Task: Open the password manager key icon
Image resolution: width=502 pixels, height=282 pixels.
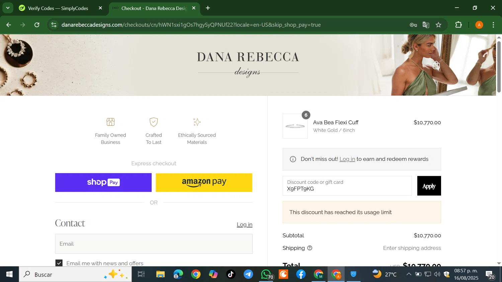Action: tap(413, 25)
